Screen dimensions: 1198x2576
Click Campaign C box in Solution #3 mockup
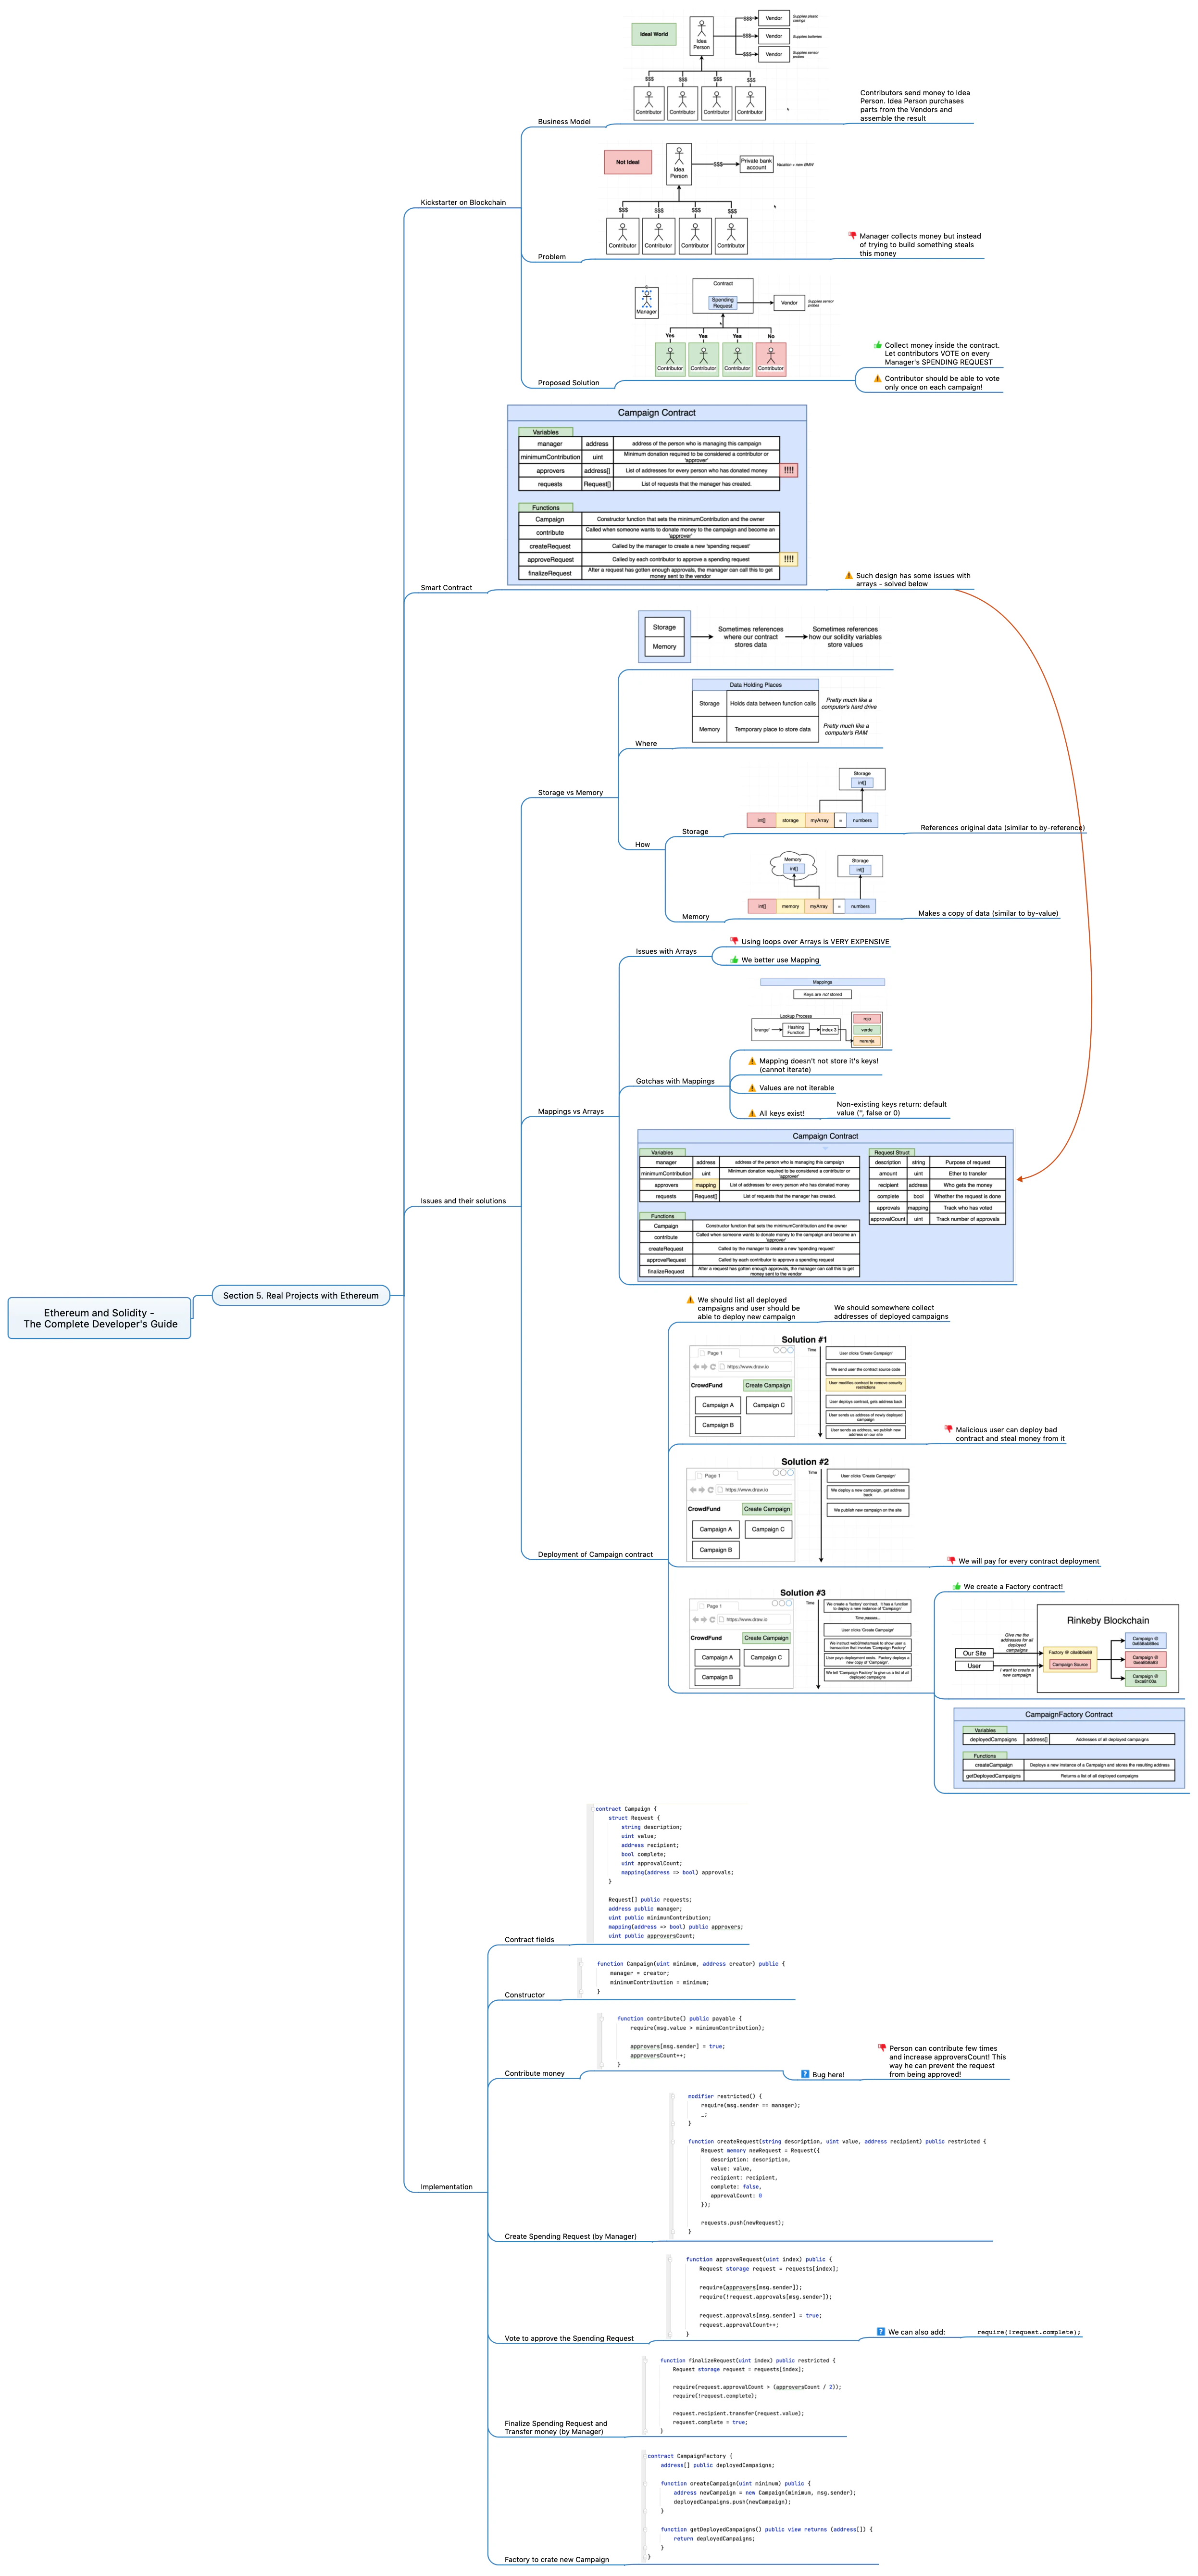[x=766, y=1657]
